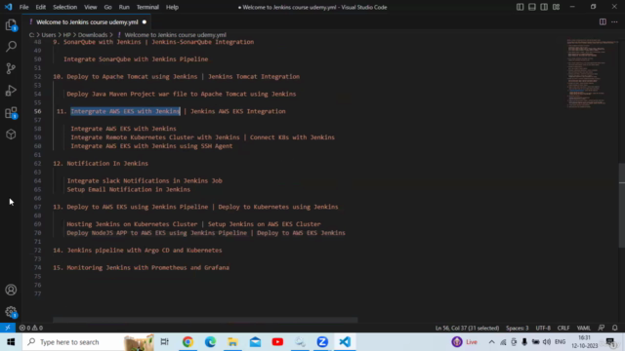Image resolution: width=625 pixels, height=351 pixels.
Task: Open the Search view in activity bar
Action: point(11,47)
